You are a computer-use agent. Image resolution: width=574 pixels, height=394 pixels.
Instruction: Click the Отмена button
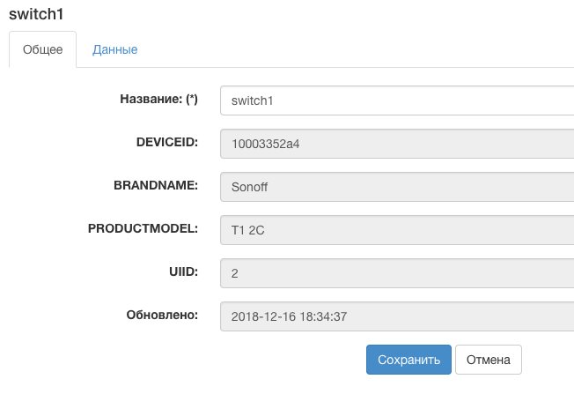[x=489, y=360]
